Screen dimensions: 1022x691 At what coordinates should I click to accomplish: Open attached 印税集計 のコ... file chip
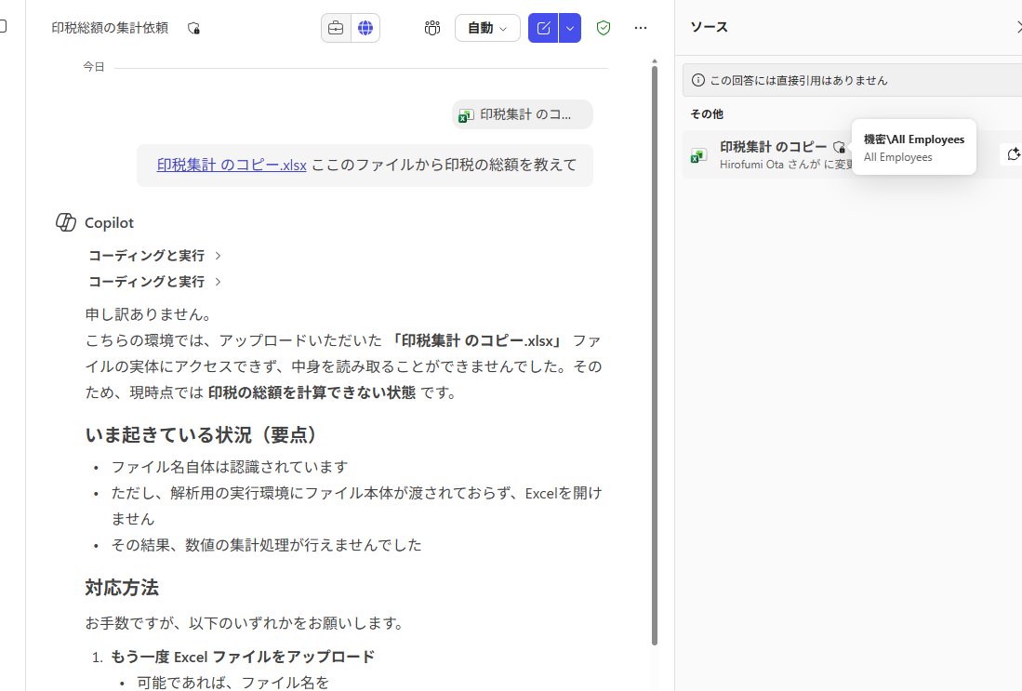[x=523, y=114]
